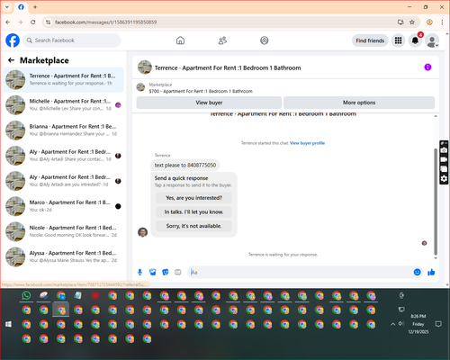Choose a GIF icon
Viewport: 450px width, 360px height.
pyautogui.click(x=178, y=272)
